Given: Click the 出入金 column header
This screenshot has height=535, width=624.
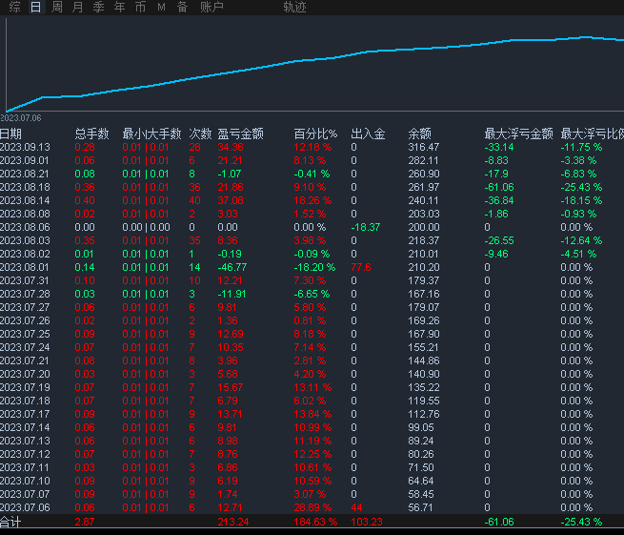Looking at the screenshot, I should tap(368, 134).
